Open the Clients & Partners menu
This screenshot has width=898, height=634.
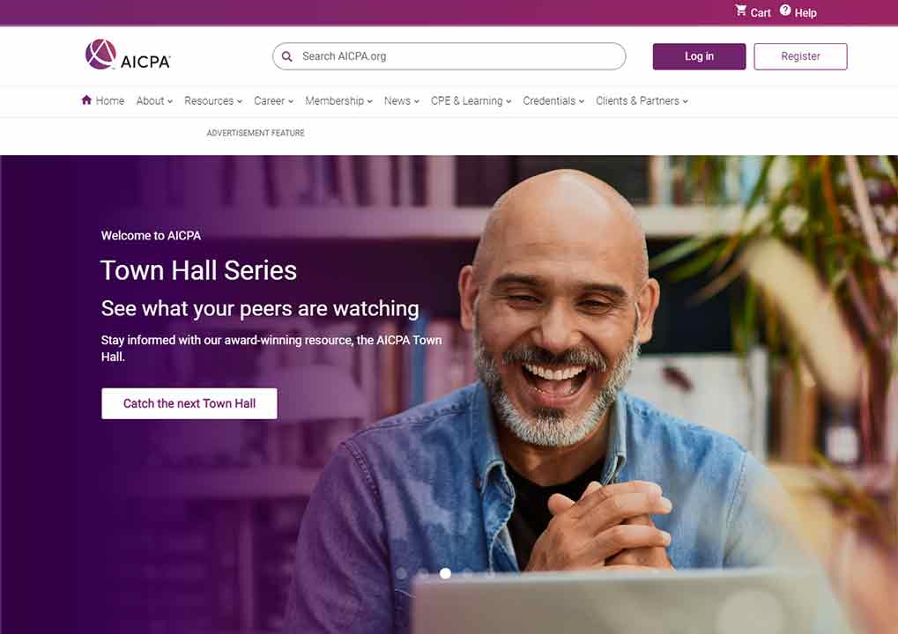pyautogui.click(x=642, y=100)
